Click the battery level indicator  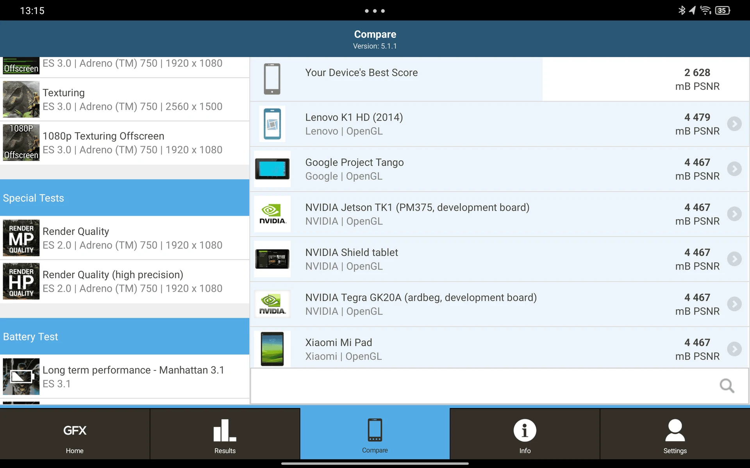(x=722, y=11)
